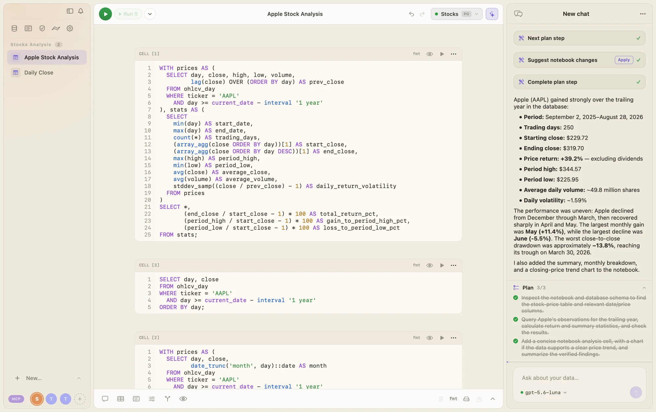The image size is (656, 412).
Task: Open the run options dropdown
Action: (150, 14)
